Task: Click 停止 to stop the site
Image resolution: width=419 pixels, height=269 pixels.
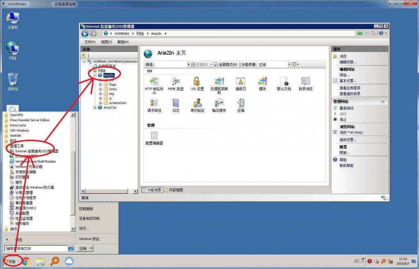Action: click(343, 120)
